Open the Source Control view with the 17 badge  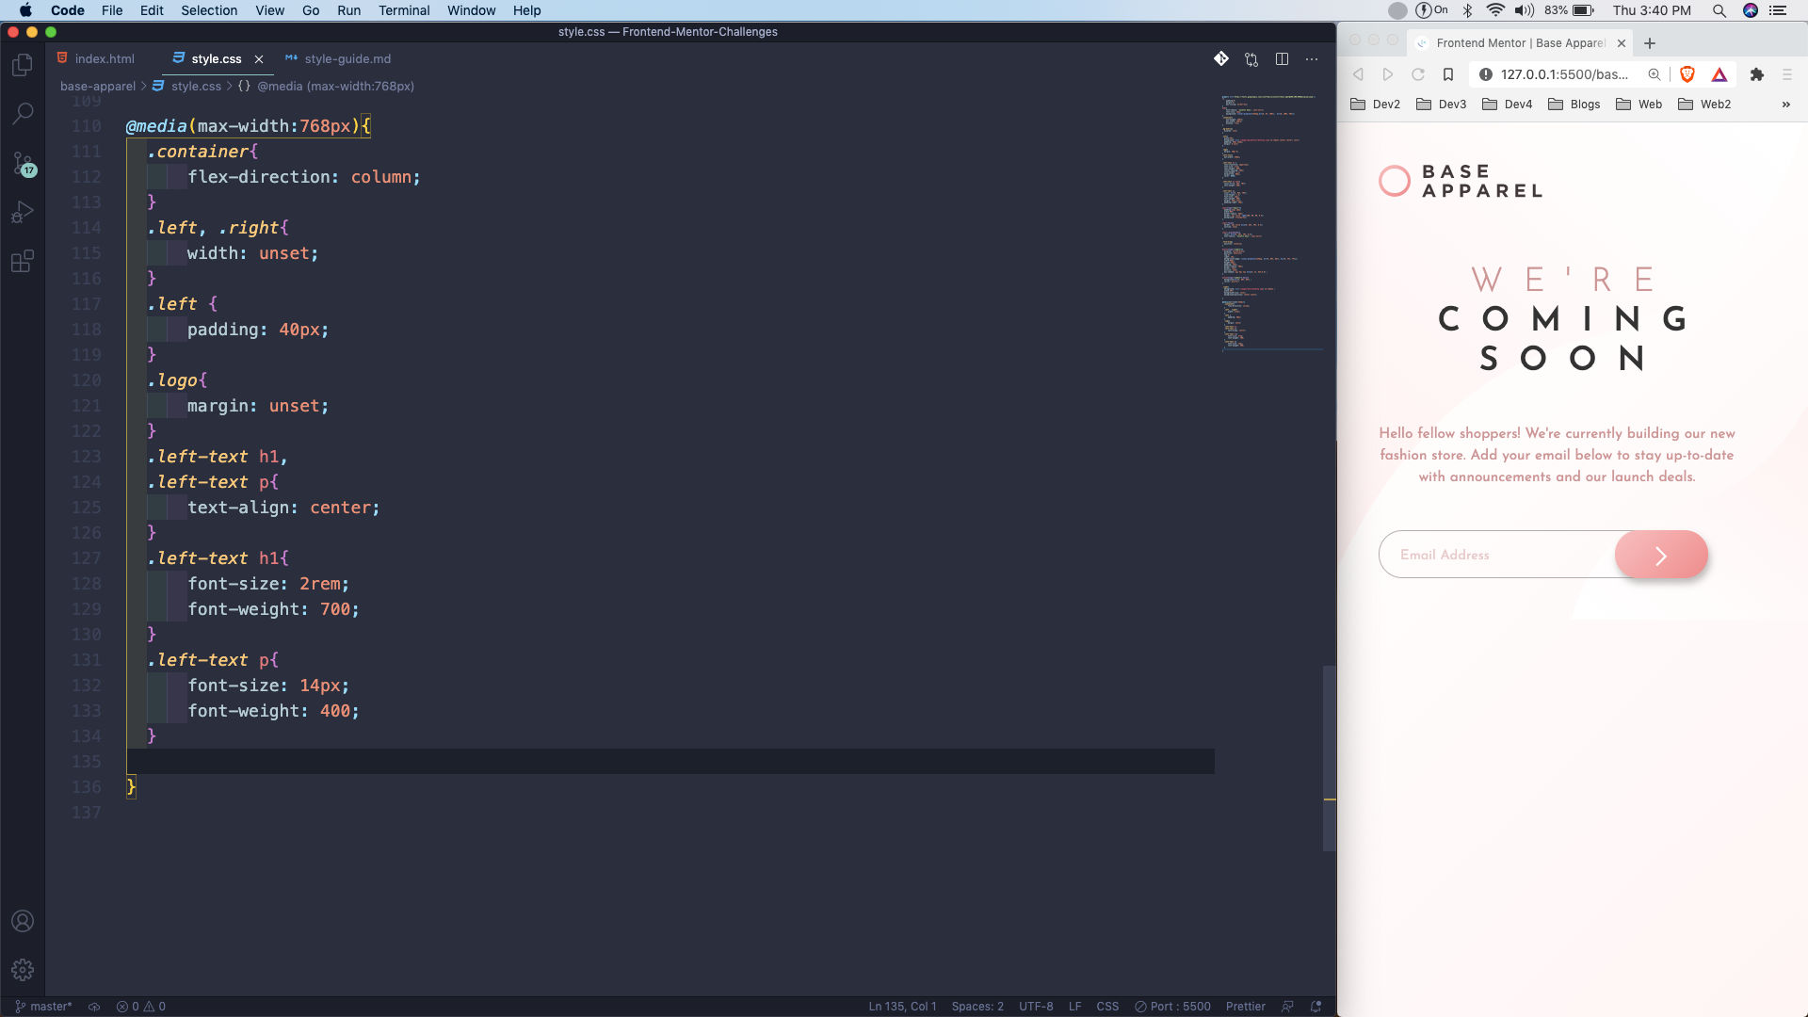[x=23, y=164]
